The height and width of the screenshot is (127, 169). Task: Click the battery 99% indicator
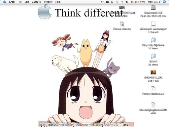(x=140, y=2)
